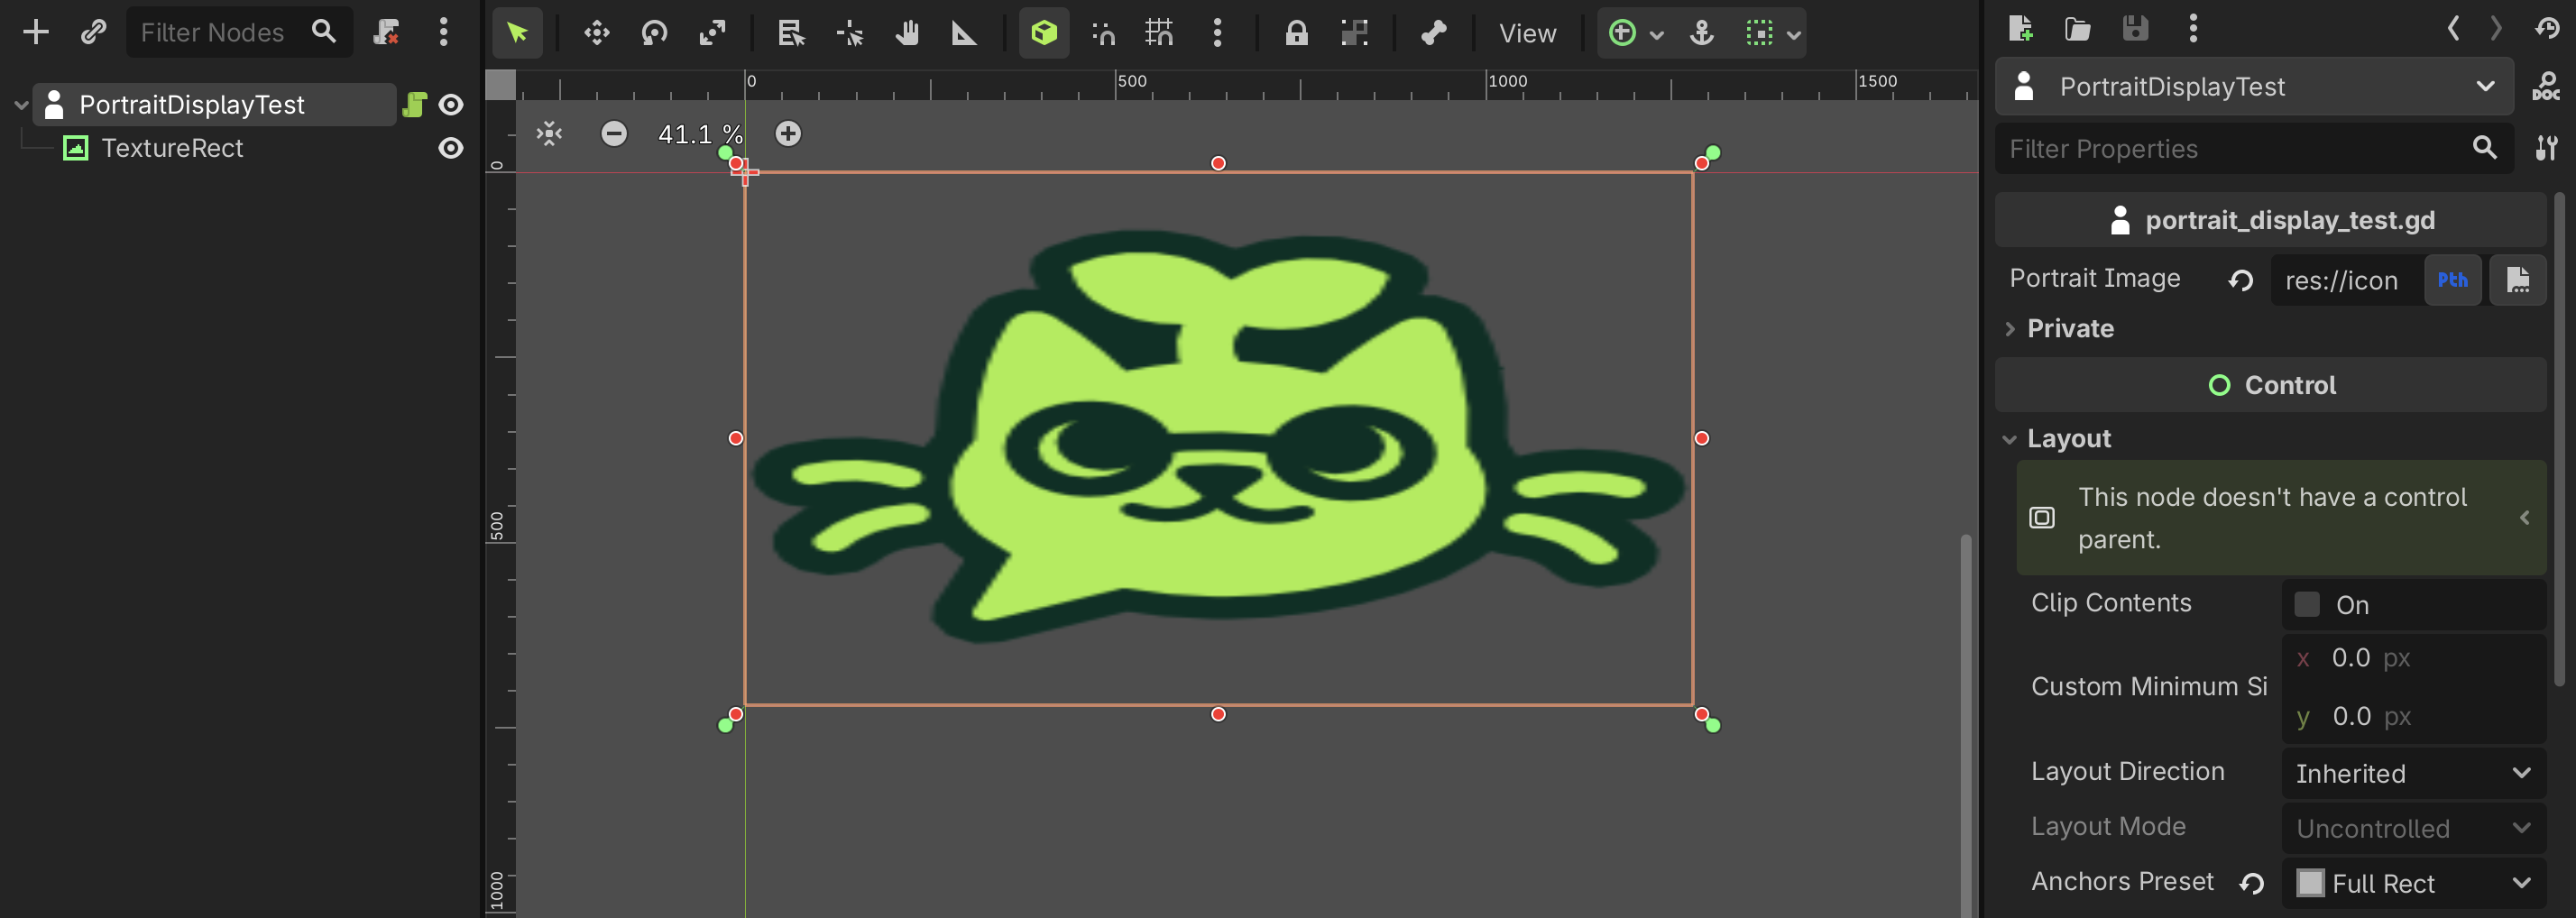Switch to Move Mode tool

[x=597, y=33]
